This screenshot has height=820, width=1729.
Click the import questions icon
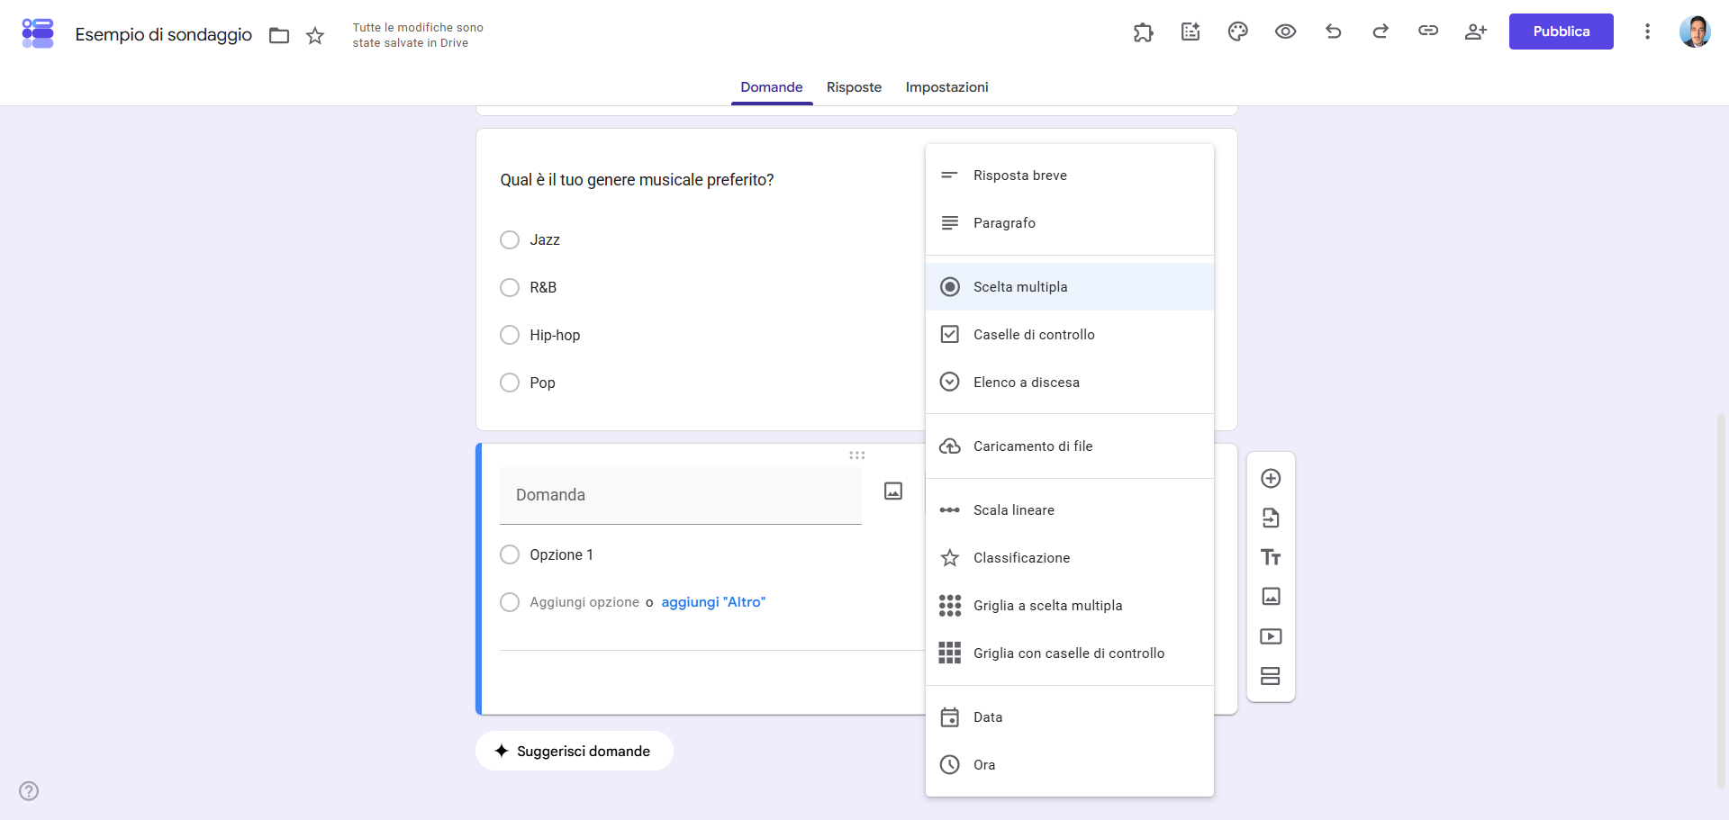pos(1271,518)
